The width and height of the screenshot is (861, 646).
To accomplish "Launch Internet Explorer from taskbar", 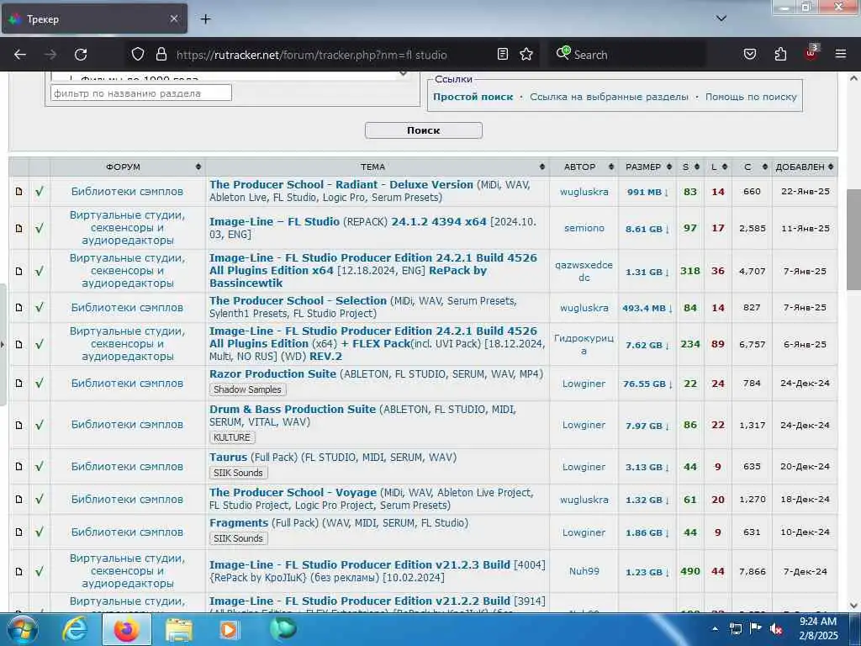I will pos(74,630).
